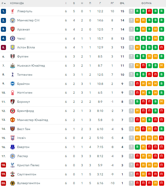Sort standings by the ОЧ. points header

coord(122,3)
